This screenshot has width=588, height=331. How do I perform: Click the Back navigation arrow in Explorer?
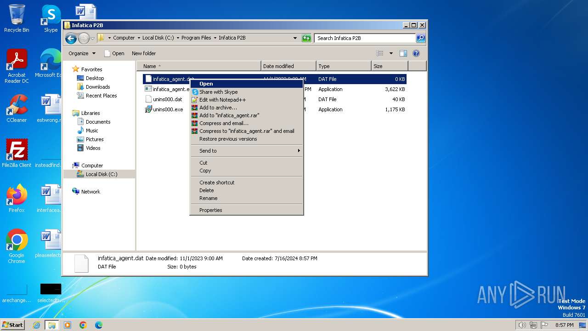(x=71, y=38)
